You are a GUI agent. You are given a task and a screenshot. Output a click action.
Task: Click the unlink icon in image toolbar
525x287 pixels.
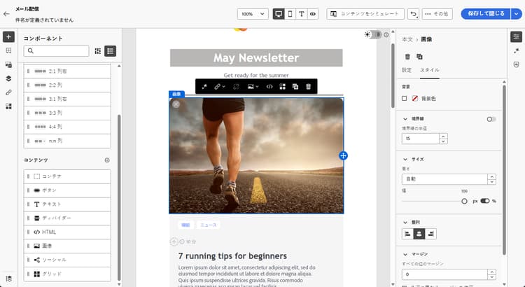(x=236, y=87)
